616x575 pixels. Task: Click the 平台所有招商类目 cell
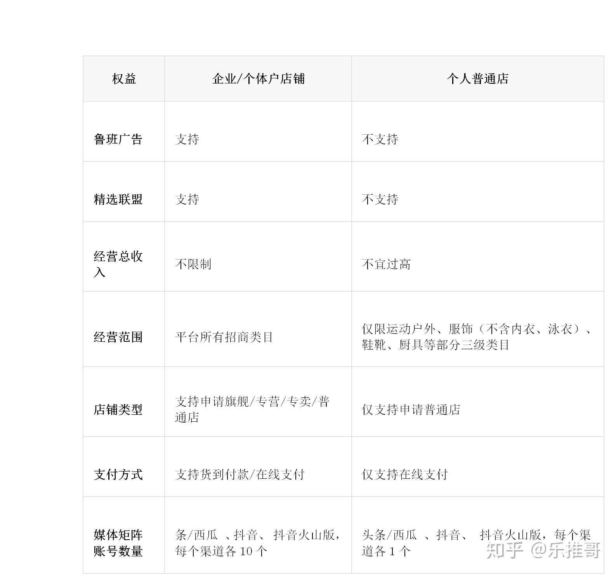pyautogui.click(x=224, y=337)
